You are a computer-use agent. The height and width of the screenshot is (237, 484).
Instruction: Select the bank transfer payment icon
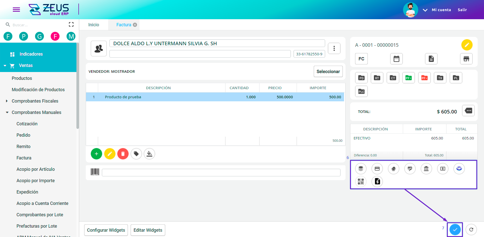pos(426,169)
